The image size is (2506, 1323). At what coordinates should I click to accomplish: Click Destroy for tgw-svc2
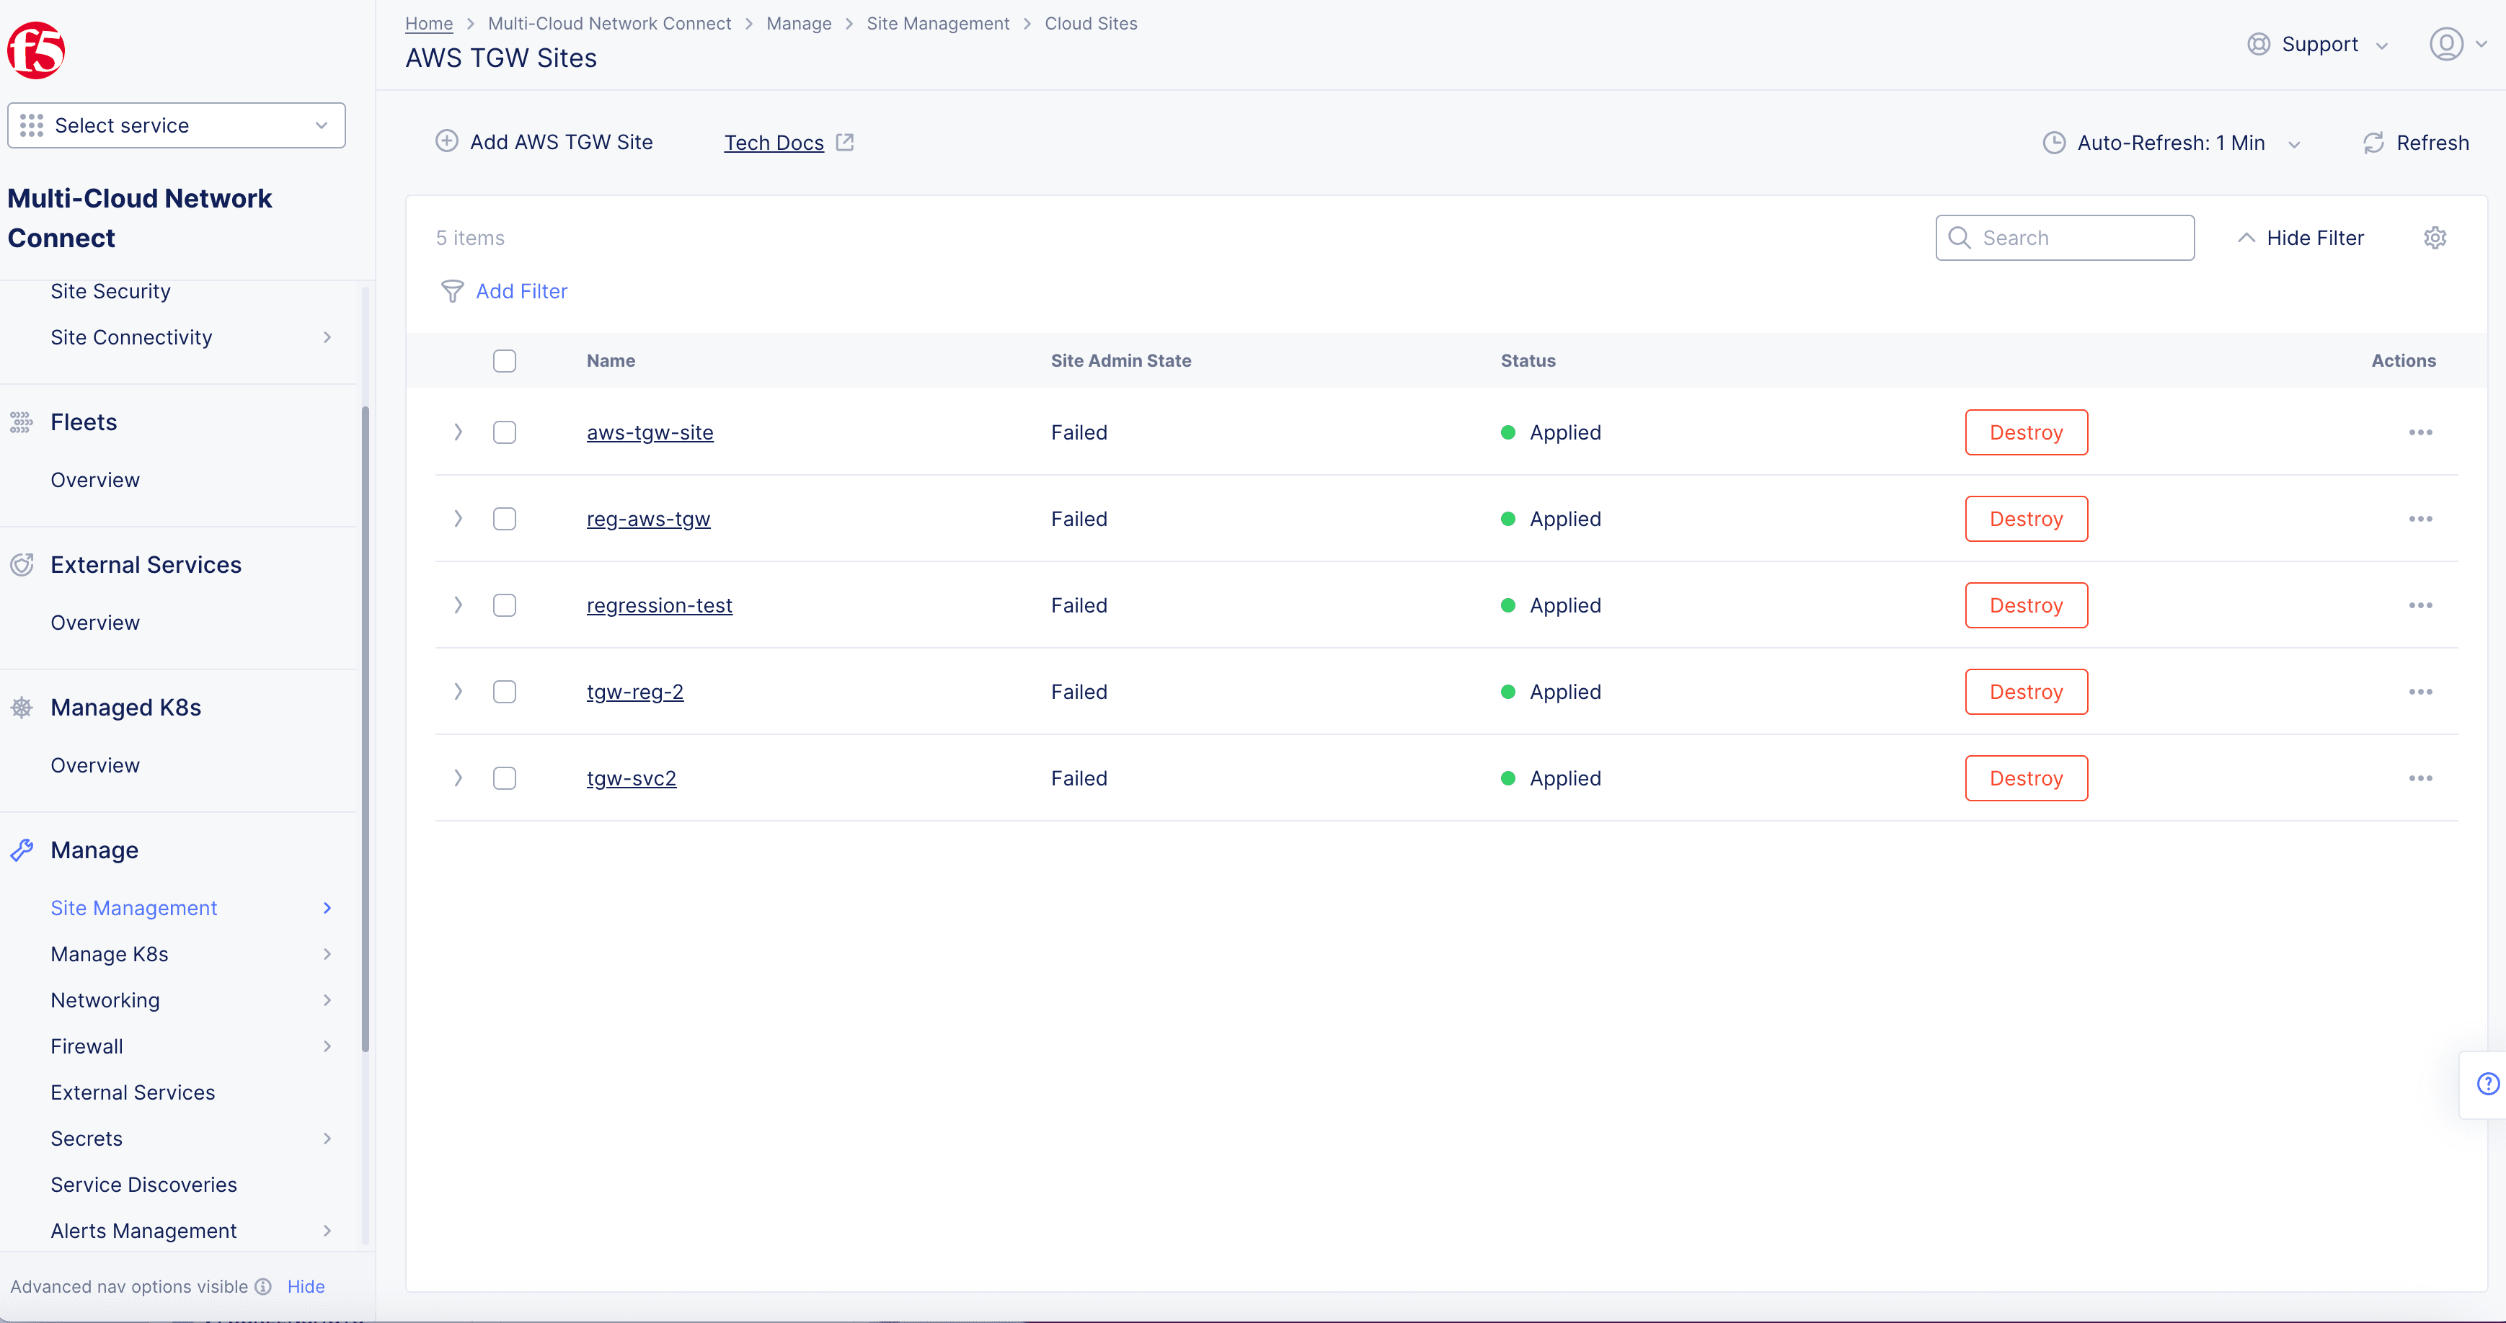2027,779
